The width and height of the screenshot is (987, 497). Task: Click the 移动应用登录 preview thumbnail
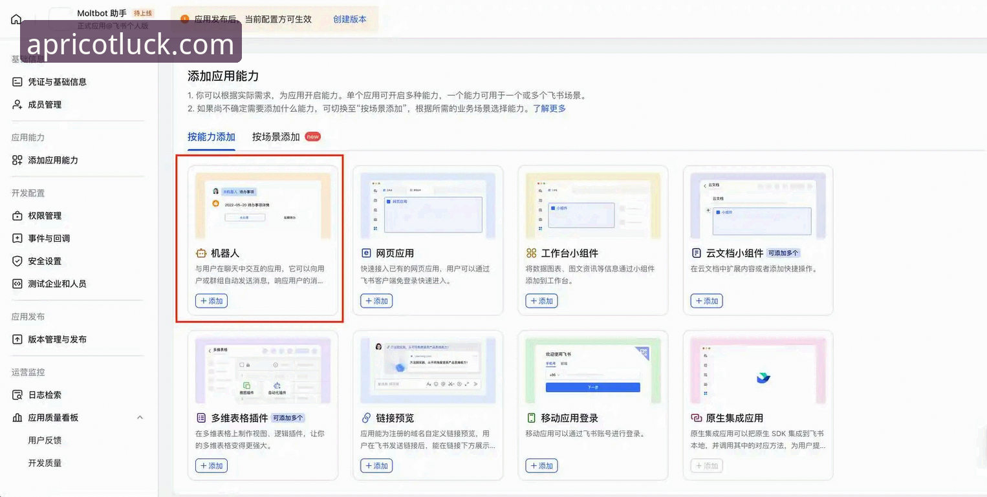point(592,371)
